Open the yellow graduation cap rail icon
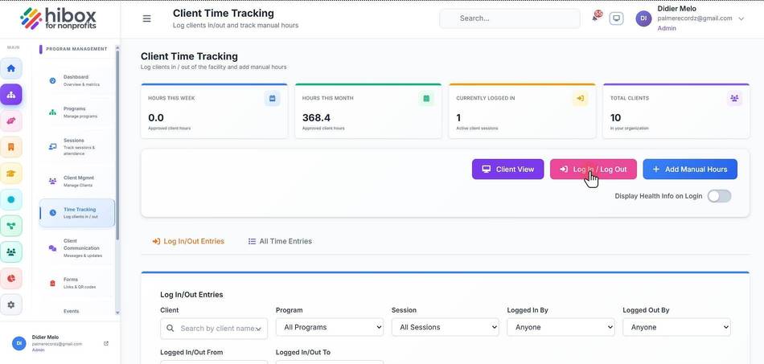 pos(11,174)
